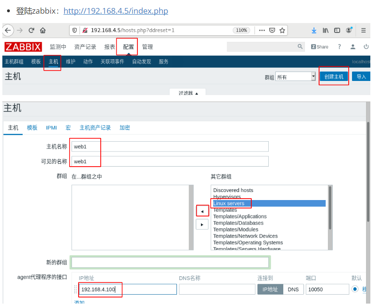Switch to 加密 form tab

[125, 128]
